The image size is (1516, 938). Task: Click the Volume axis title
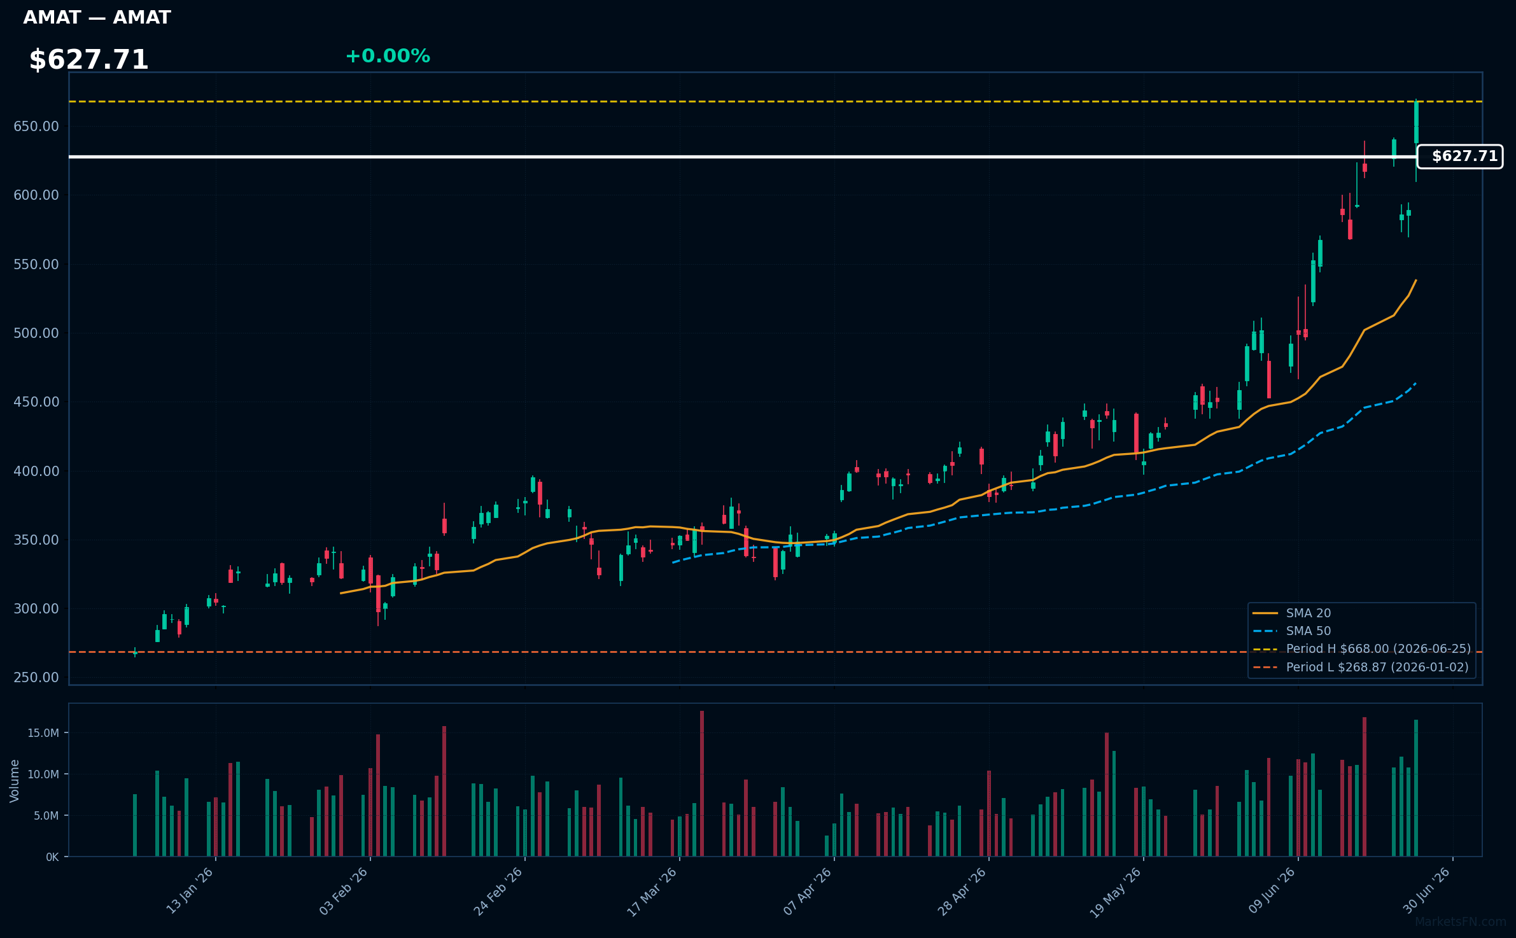click(15, 781)
